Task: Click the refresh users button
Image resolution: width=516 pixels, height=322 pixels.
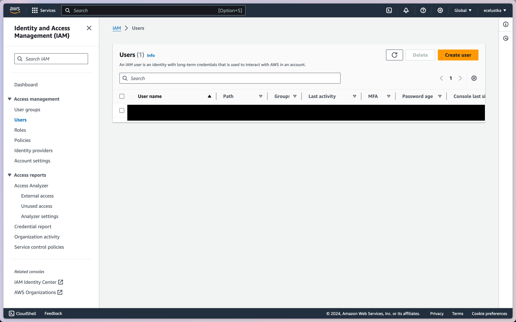Action: 394,55
